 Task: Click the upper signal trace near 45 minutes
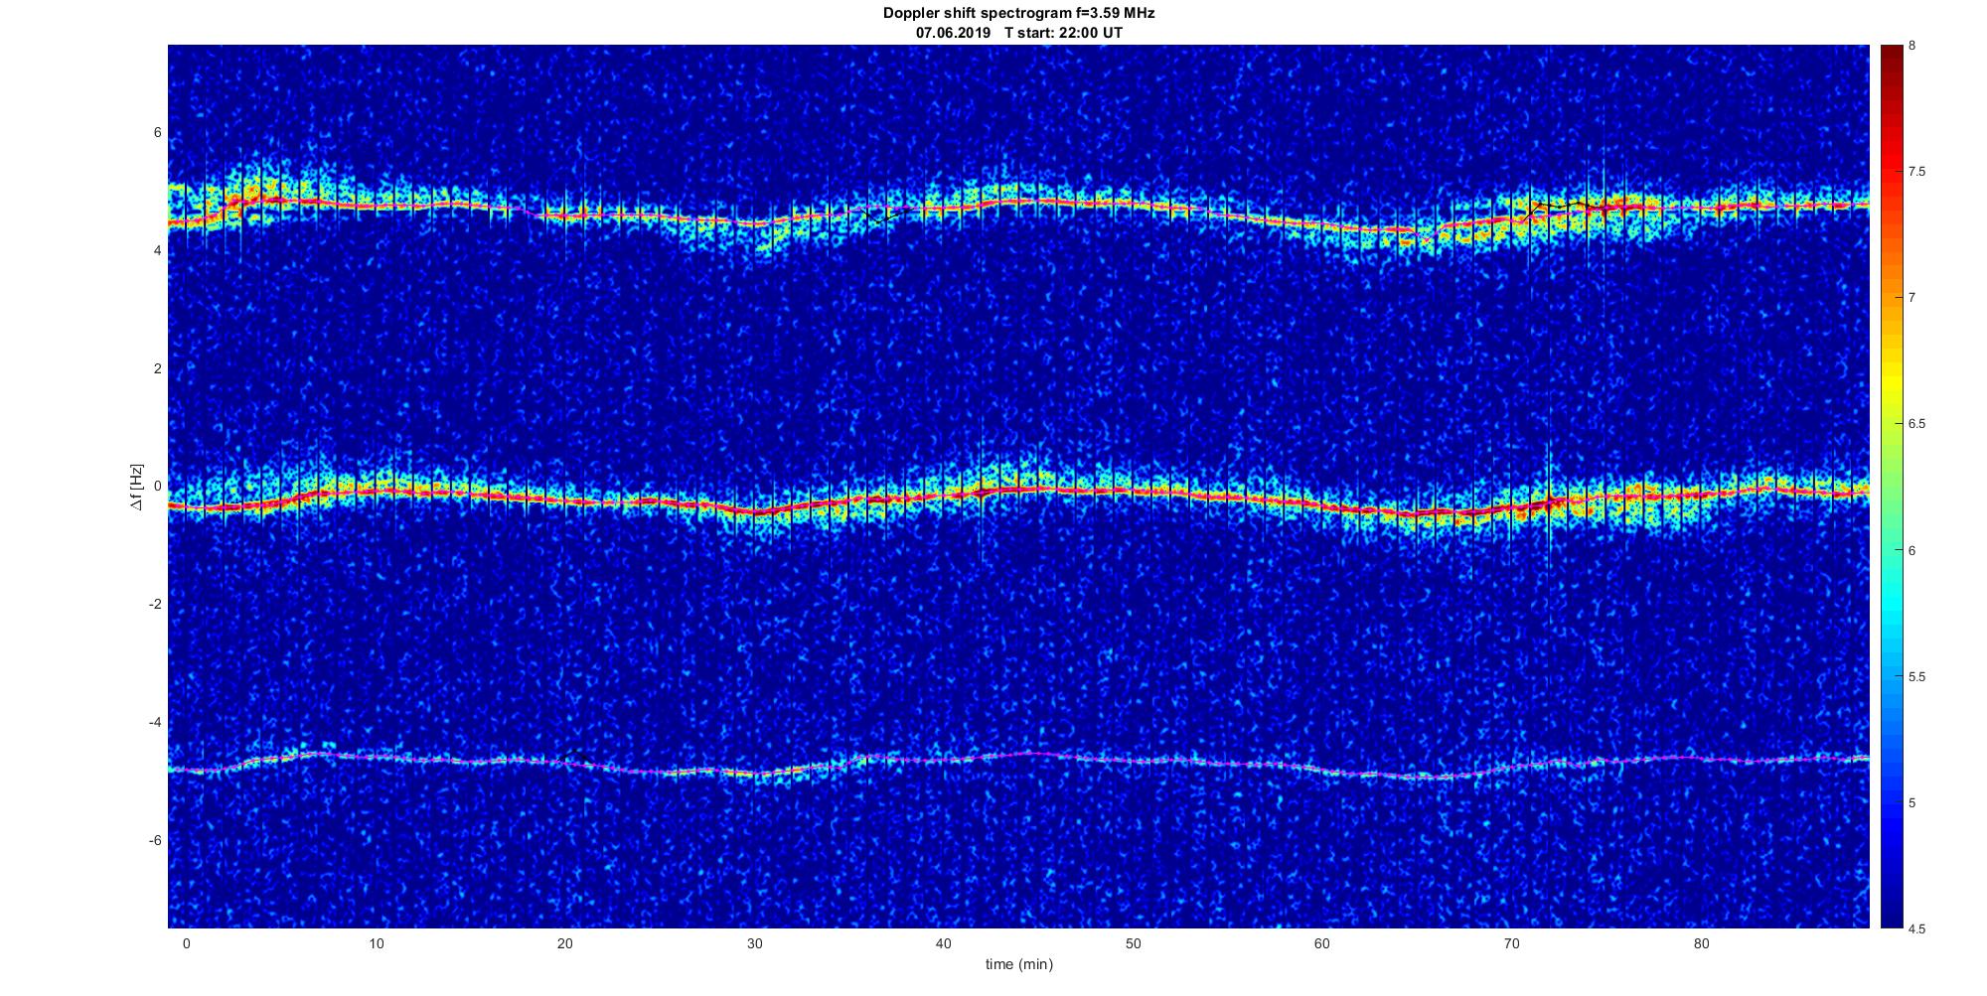coord(1038,202)
